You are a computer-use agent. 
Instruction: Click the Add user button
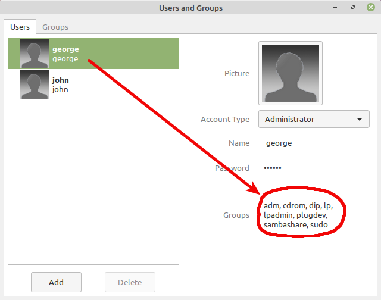click(x=56, y=282)
